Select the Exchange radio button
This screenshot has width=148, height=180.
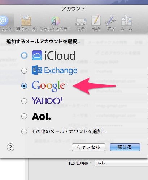24,71
